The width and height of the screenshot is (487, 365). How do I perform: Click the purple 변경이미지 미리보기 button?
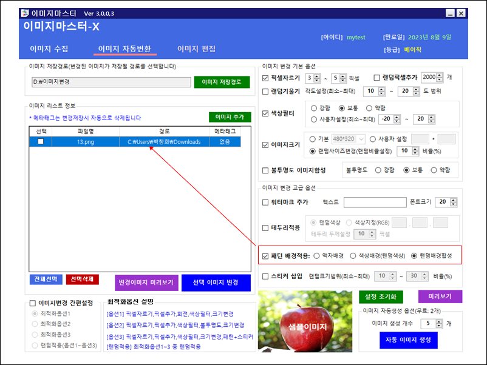pos(145,283)
